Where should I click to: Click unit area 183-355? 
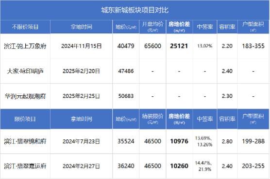(253, 46)
